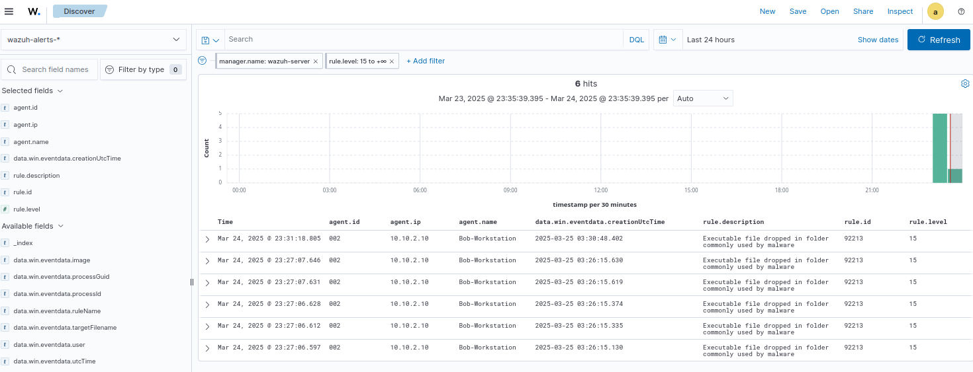Image resolution: width=973 pixels, height=372 pixels.
Task: Open chart settings gear icon
Action: coord(965,84)
